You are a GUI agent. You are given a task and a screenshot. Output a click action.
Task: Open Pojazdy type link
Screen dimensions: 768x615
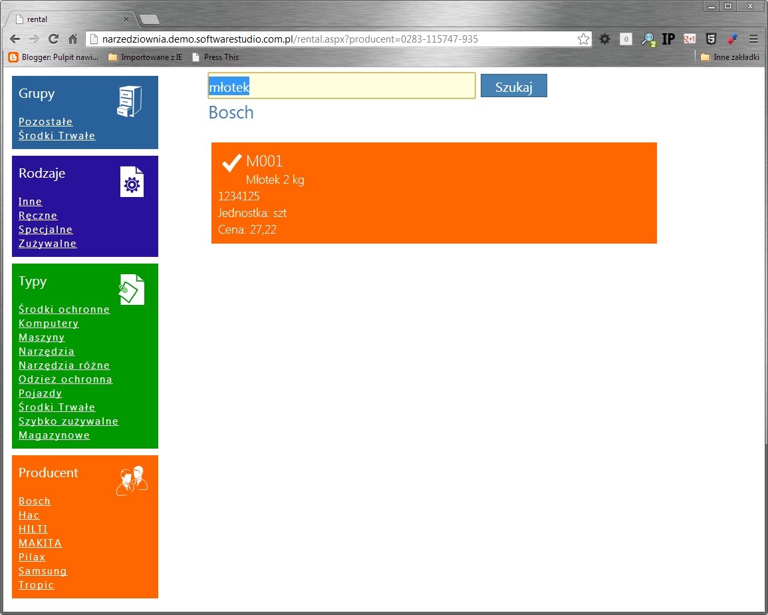point(40,393)
